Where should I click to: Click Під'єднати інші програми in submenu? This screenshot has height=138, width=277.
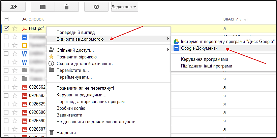[x=223, y=66]
